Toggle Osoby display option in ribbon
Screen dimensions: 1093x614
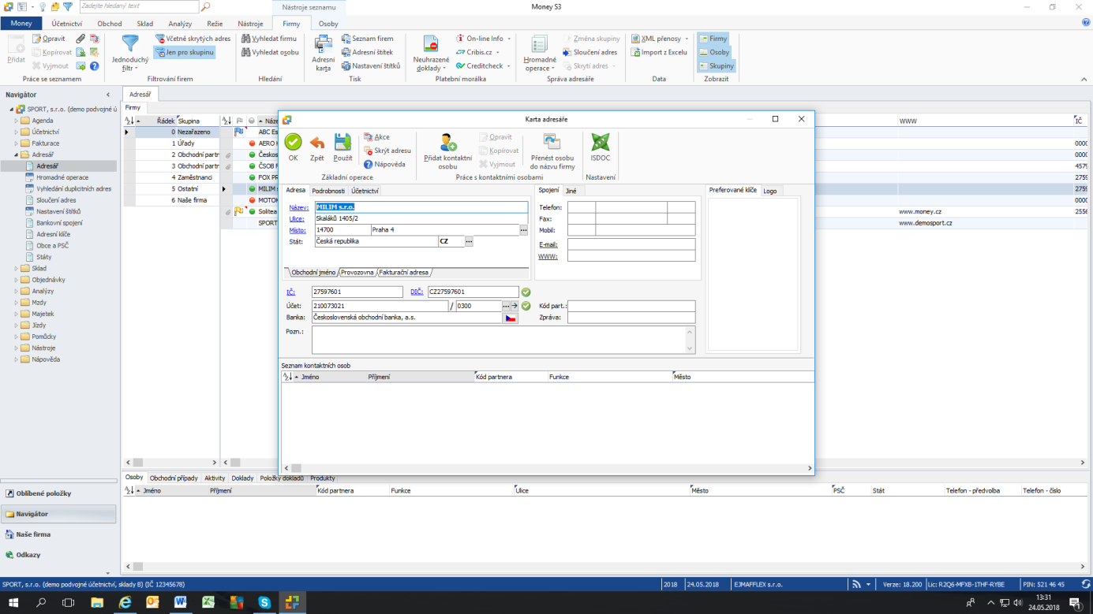pyautogui.click(x=714, y=52)
